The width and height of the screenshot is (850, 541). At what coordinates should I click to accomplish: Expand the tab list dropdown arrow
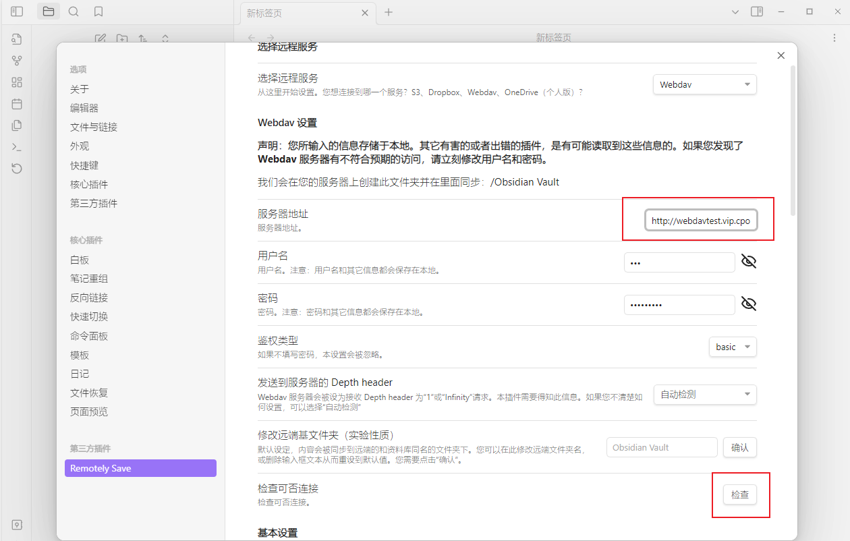click(736, 11)
